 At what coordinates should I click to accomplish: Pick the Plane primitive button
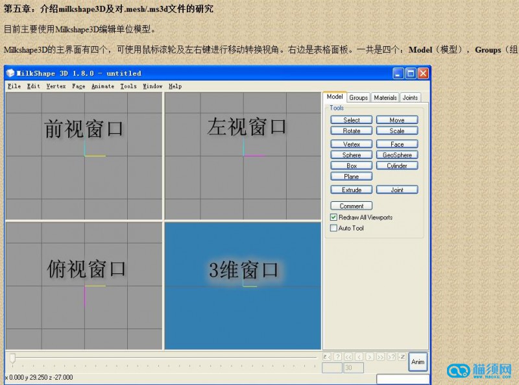(351, 177)
